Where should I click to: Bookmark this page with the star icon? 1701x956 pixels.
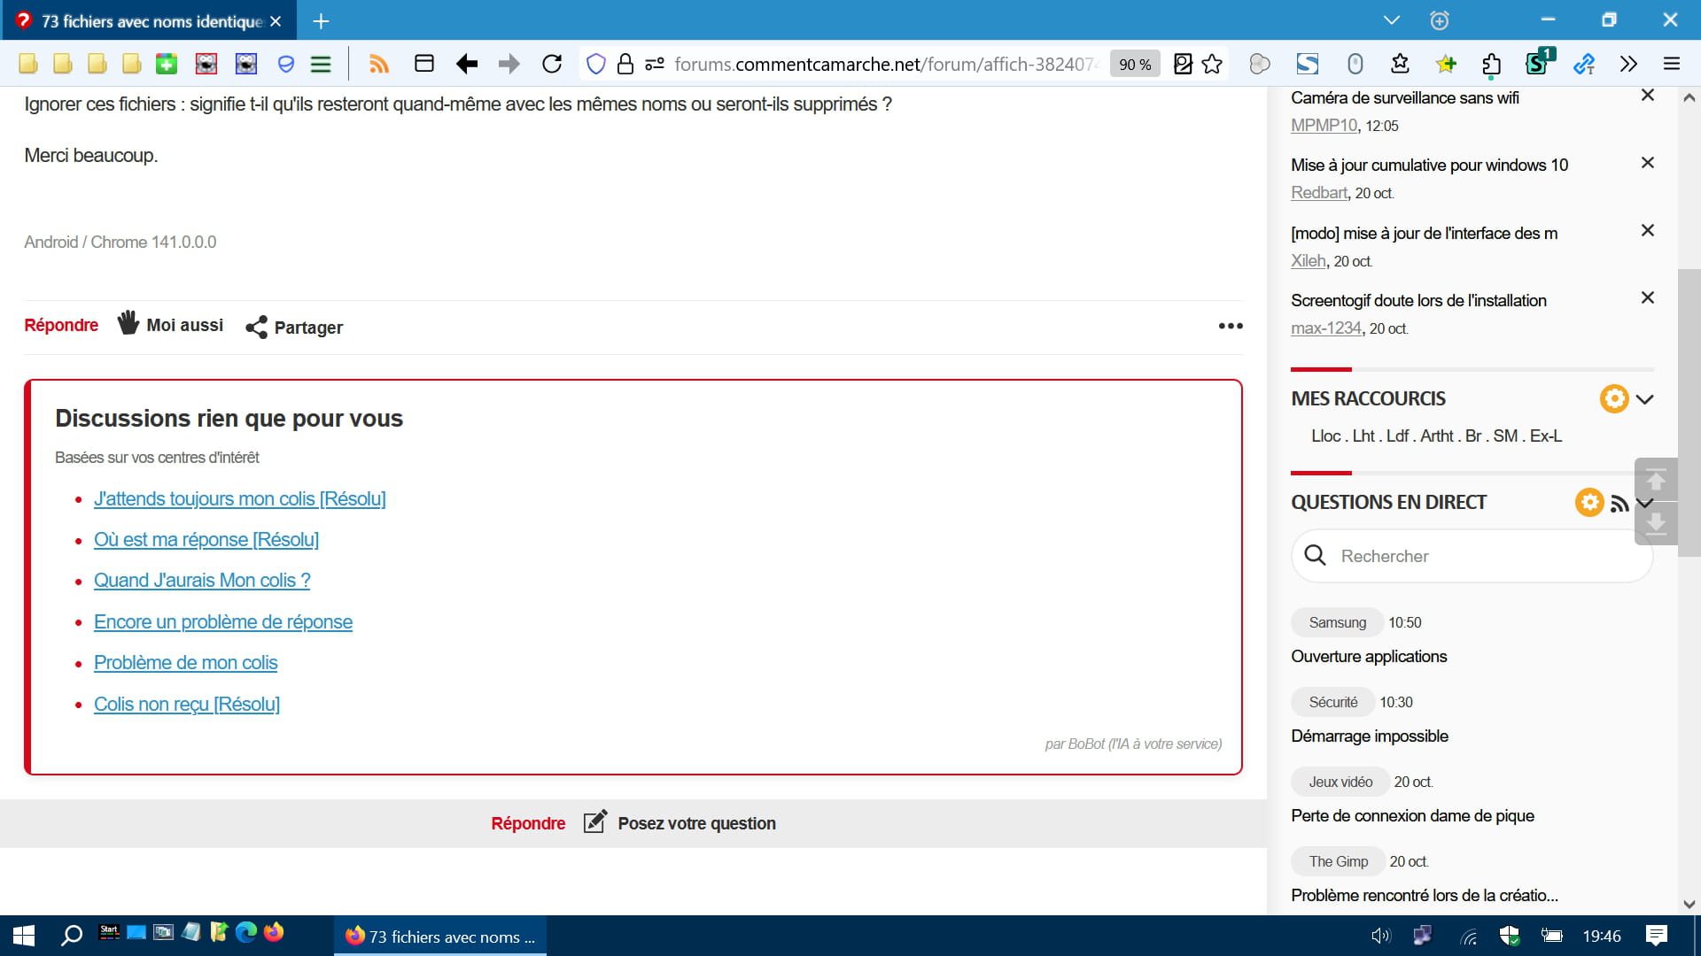[1212, 64]
